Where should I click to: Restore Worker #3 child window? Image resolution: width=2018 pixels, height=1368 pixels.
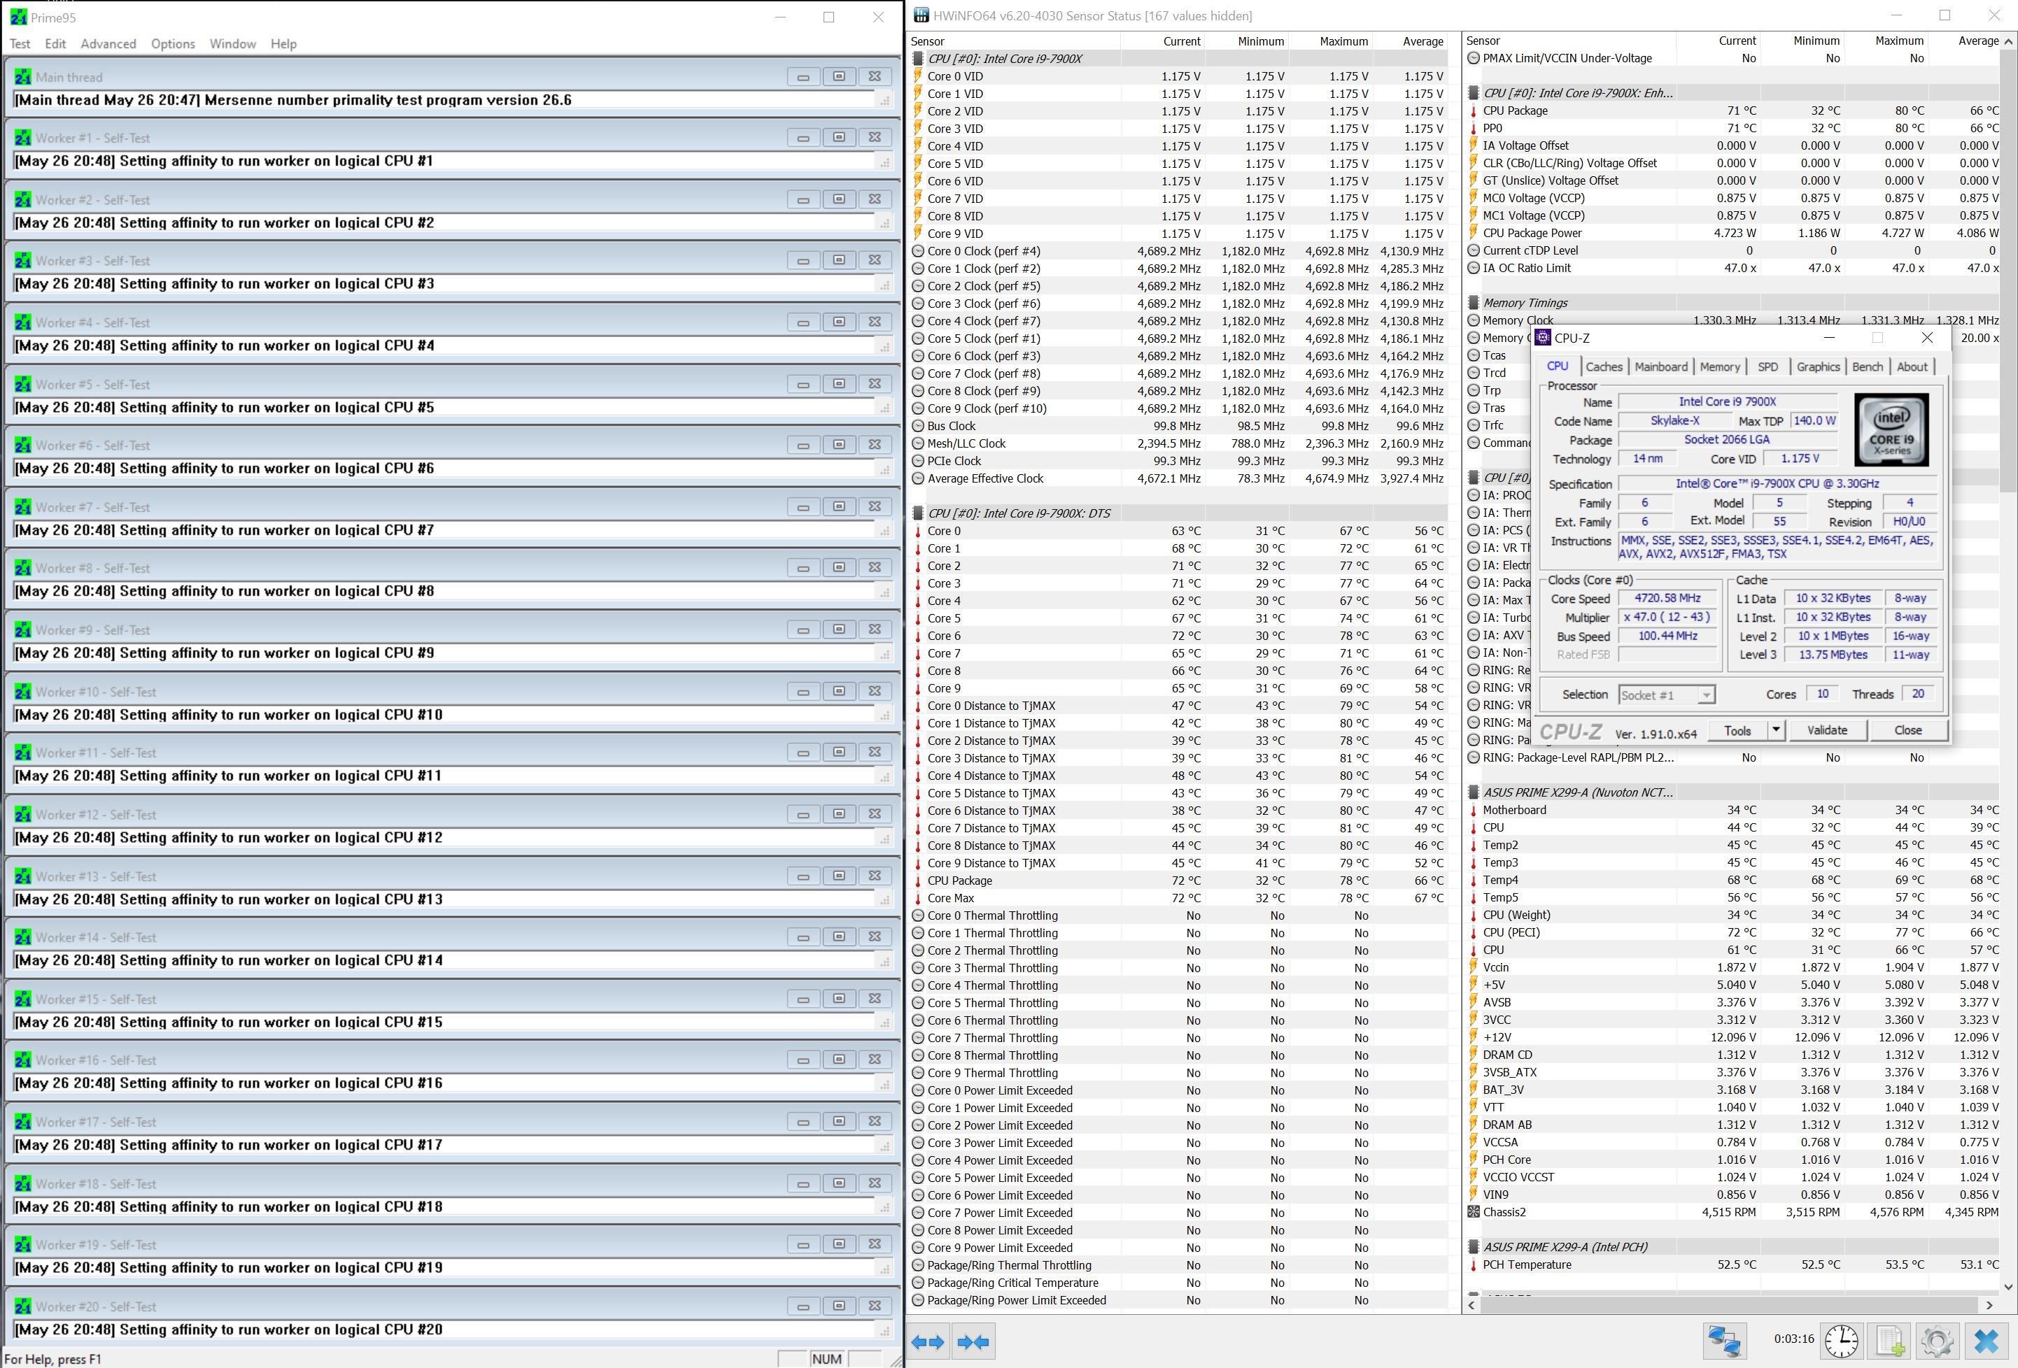(839, 260)
